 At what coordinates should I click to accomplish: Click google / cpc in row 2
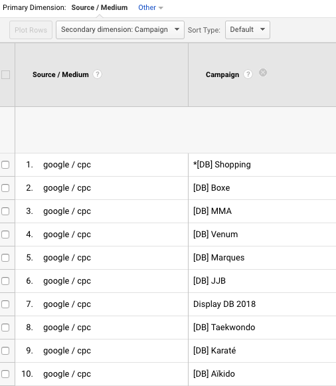[x=67, y=188]
